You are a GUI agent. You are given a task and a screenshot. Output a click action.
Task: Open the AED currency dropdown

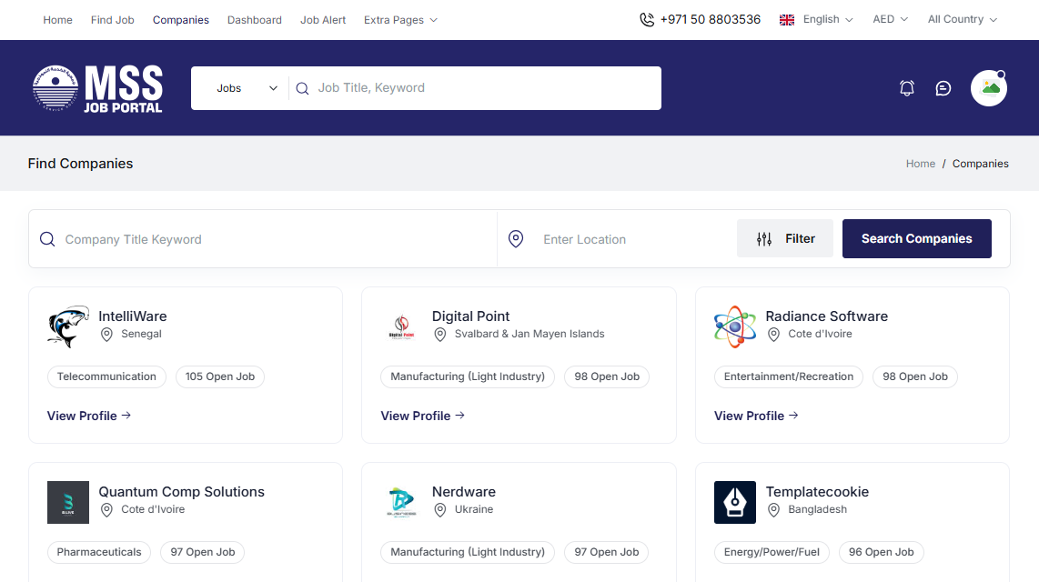890,19
